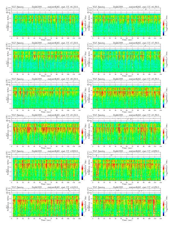Choose the ch.1 waveform strip above the 9:20:0 spectrogram
The height and width of the screenshot is (225, 174).
click(45, 118)
